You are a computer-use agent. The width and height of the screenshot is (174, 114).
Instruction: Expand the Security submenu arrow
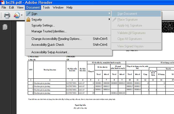[x=109, y=19]
